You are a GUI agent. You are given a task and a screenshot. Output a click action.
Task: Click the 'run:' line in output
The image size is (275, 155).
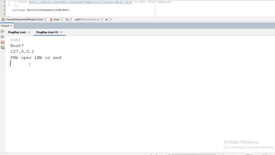coord(15,40)
